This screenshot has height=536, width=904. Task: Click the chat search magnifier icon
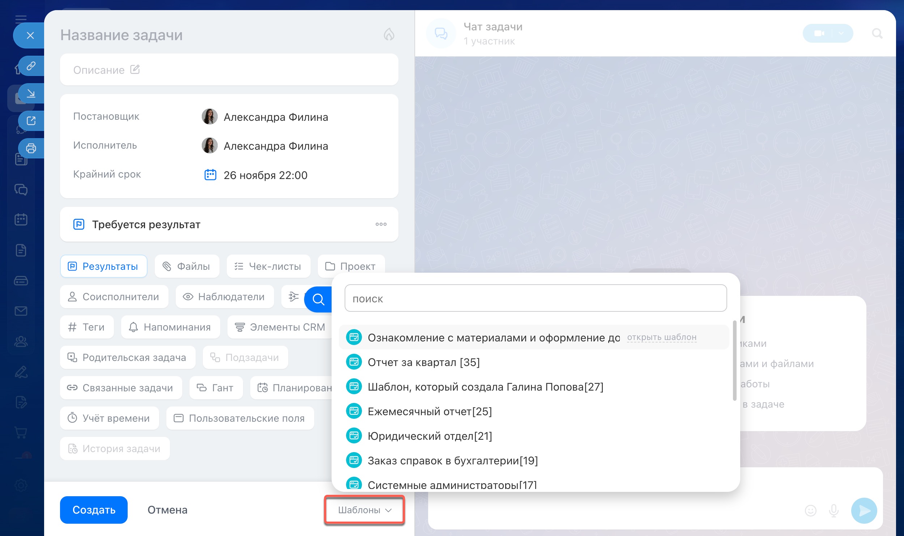[877, 34]
